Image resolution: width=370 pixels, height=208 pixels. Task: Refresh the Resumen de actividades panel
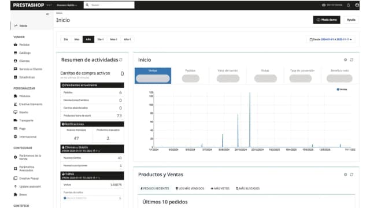coord(121,60)
